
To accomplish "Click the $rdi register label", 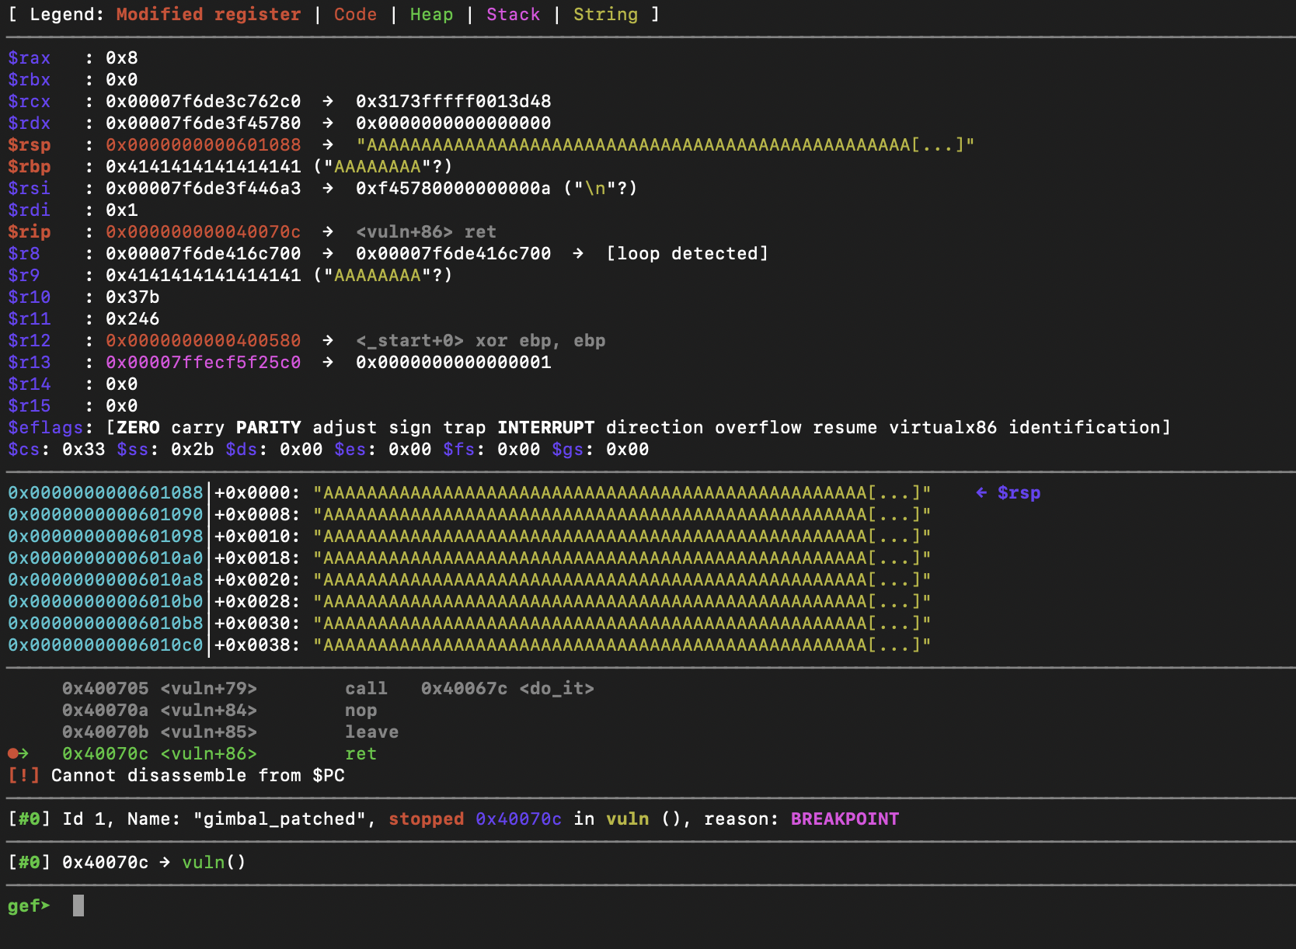I will 30,210.
